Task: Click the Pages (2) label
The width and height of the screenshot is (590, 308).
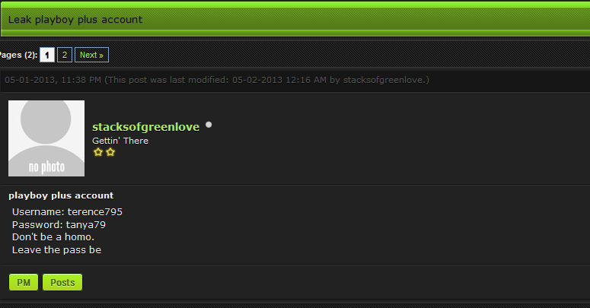Action: point(18,55)
